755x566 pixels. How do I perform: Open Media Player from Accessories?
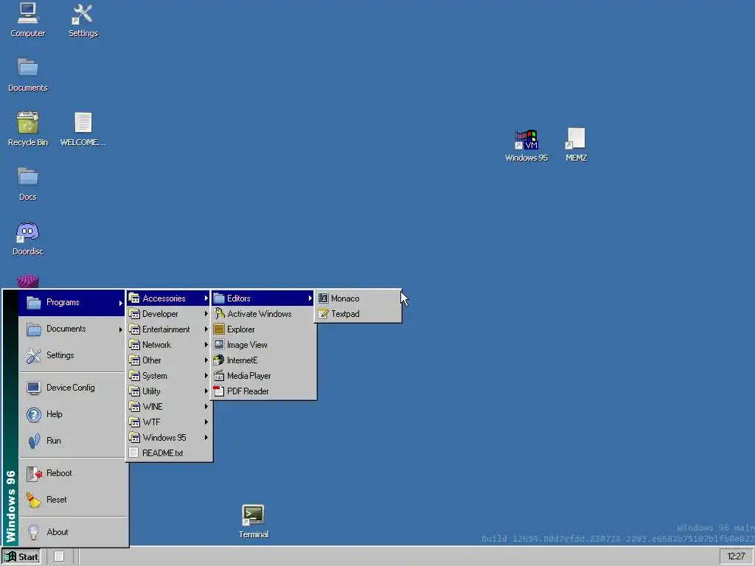click(263, 375)
